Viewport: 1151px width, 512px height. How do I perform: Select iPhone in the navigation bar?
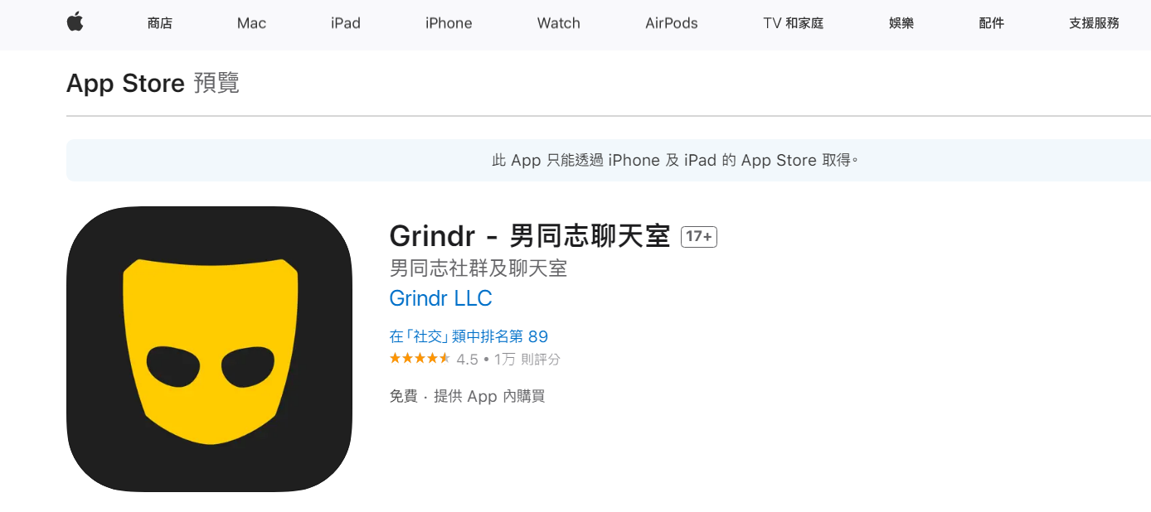[449, 23]
